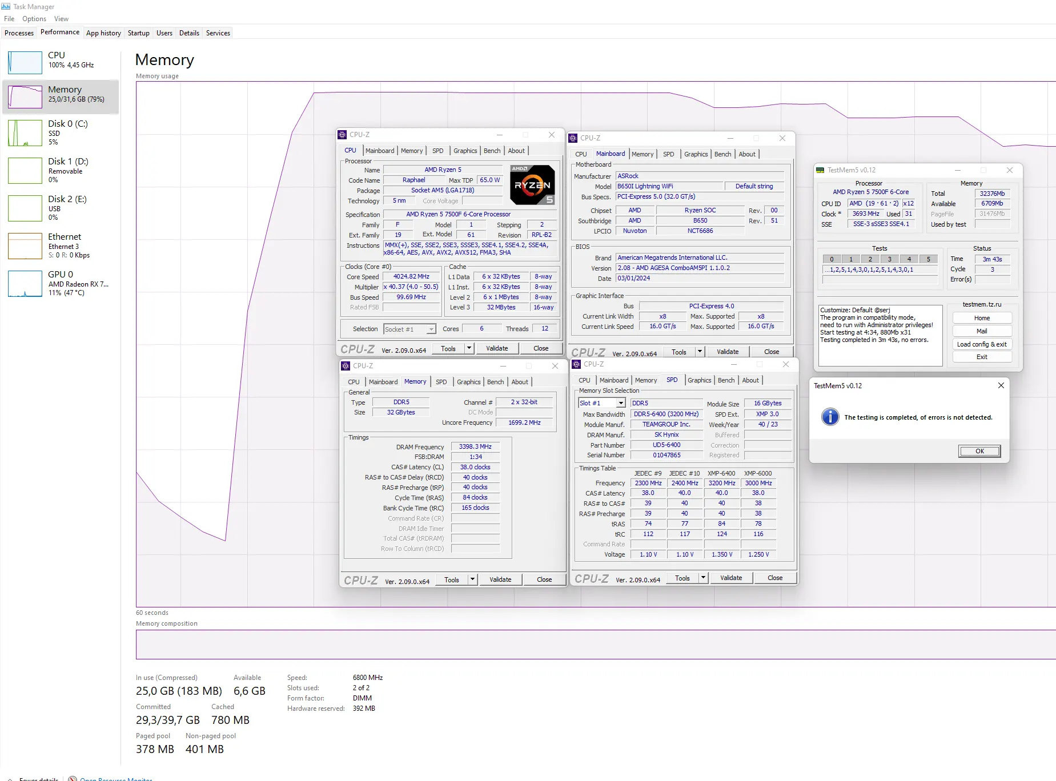
Task: Click the Task Manager app icon in title bar
Action: tap(6, 6)
